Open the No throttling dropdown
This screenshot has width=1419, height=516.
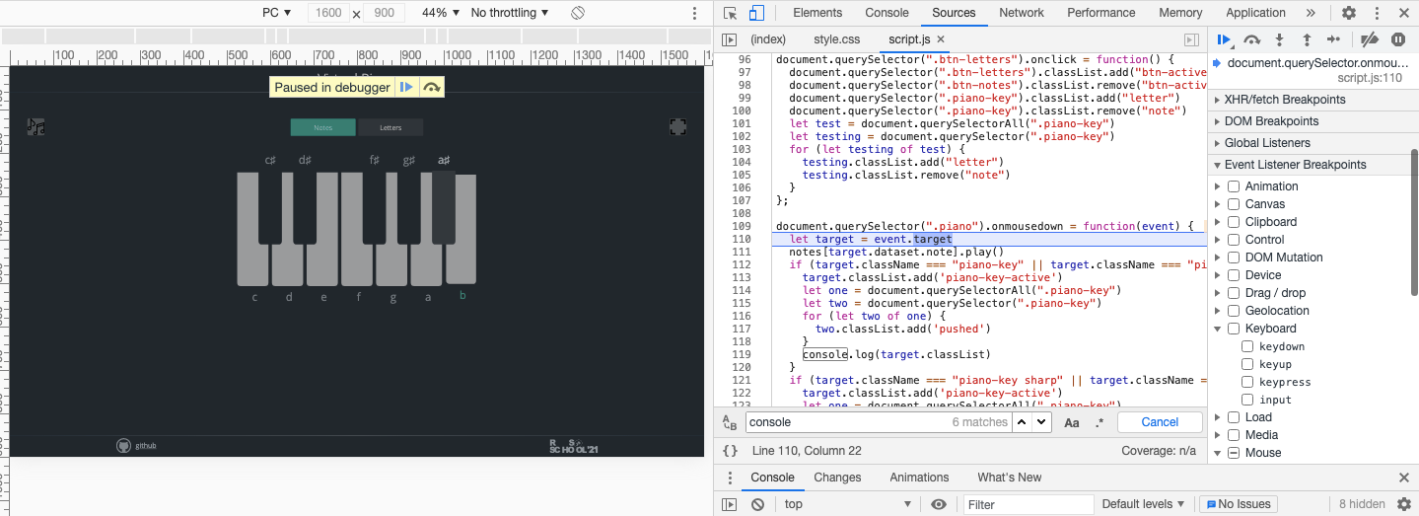tap(510, 13)
